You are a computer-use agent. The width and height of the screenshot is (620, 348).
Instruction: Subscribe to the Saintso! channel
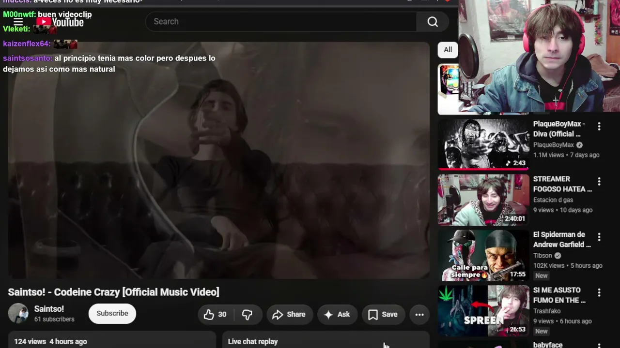pos(112,314)
